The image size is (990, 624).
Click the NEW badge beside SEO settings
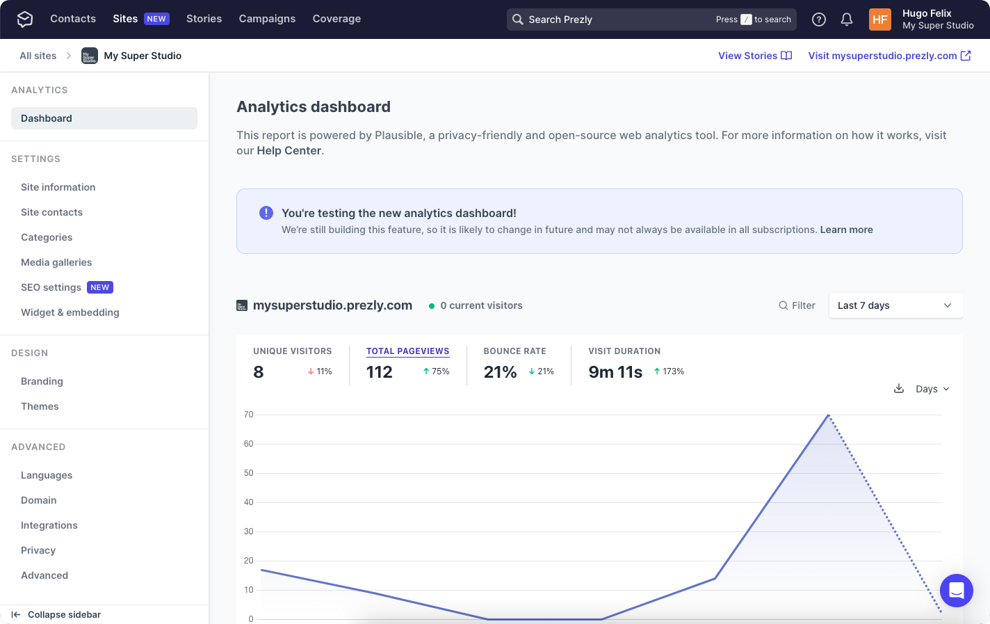coord(100,287)
